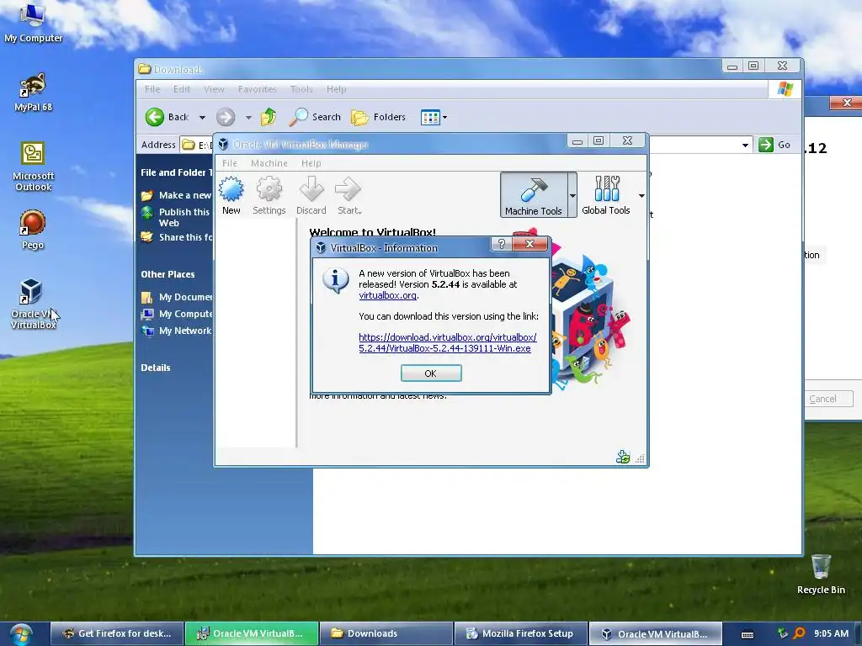Click the orange magnifier tray icon
The height and width of the screenshot is (646, 862).
coord(800,633)
